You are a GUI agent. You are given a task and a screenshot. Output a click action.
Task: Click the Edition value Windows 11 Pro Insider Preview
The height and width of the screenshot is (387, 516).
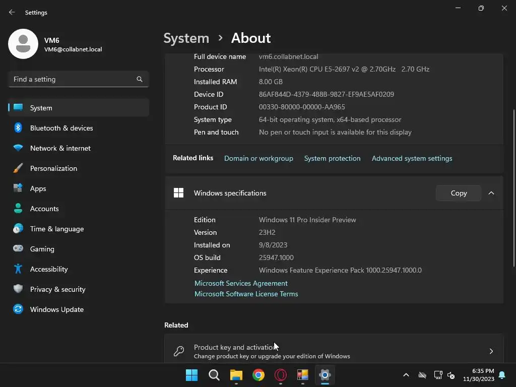click(307, 220)
